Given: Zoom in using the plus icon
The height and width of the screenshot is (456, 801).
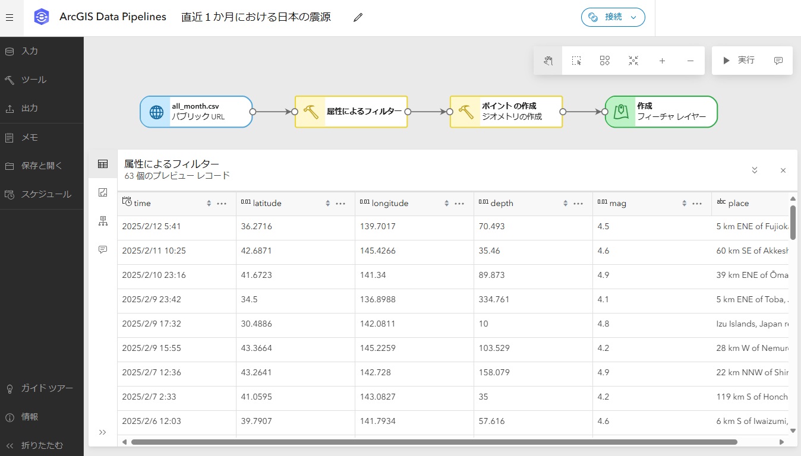Looking at the screenshot, I should tap(661, 60).
